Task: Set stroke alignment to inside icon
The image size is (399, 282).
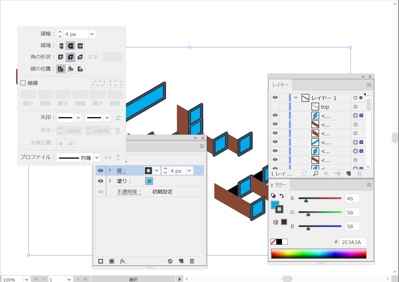Action: pos(71,69)
